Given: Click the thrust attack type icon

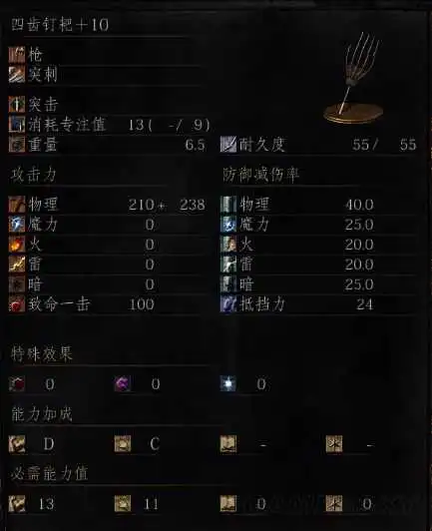Looking at the screenshot, I should coord(17,75).
